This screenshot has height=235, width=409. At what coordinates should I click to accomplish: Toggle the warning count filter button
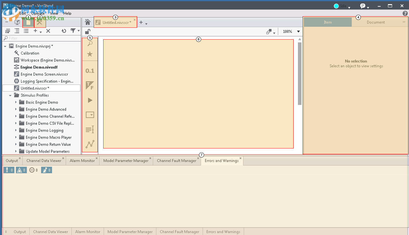(21, 170)
